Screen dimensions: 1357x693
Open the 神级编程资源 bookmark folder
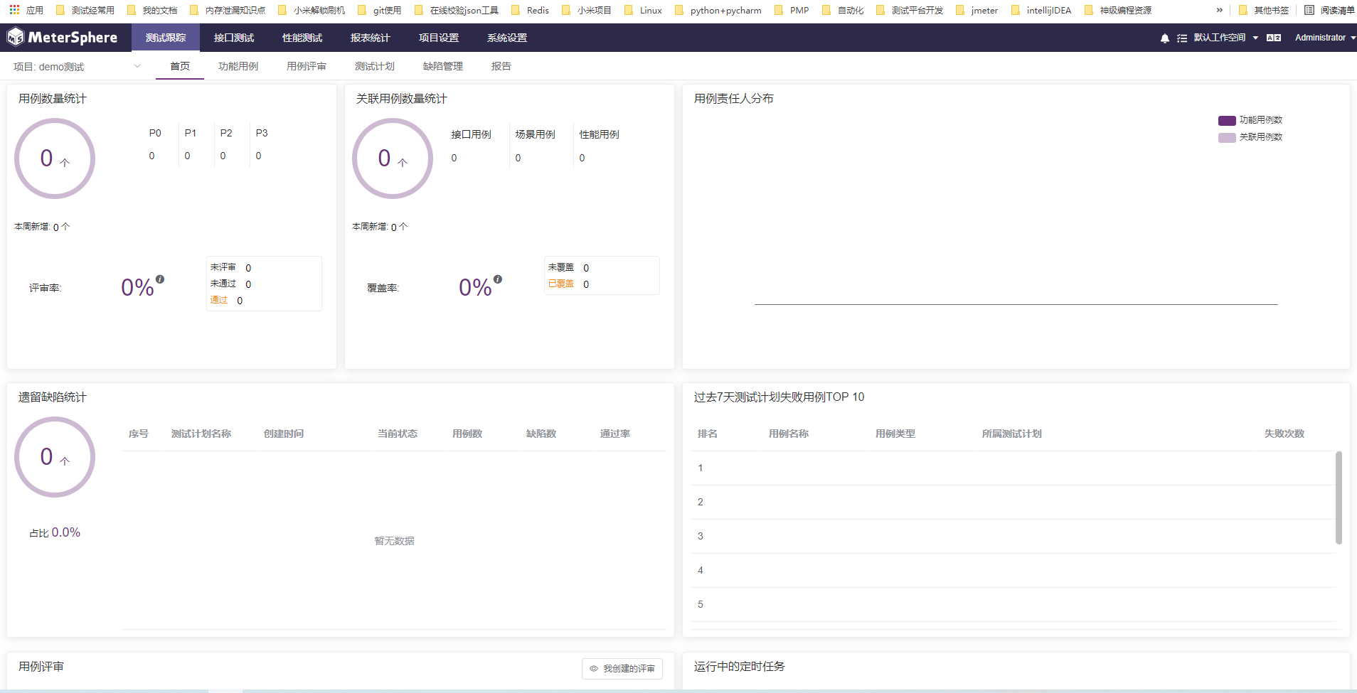(x=1118, y=10)
